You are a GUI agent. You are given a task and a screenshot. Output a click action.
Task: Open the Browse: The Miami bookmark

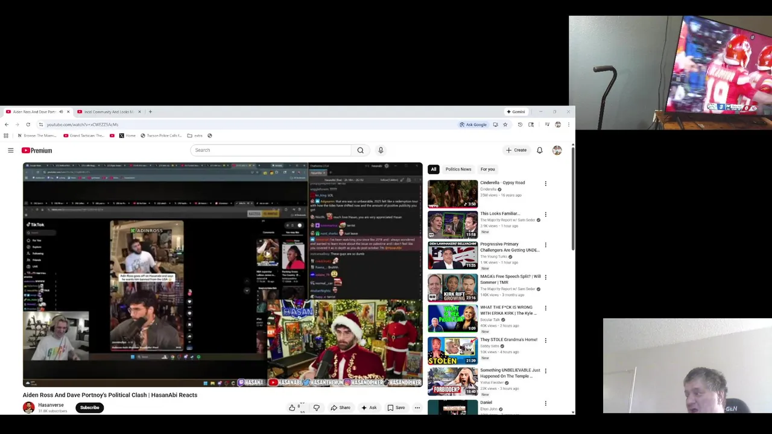(x=37, y=136)
